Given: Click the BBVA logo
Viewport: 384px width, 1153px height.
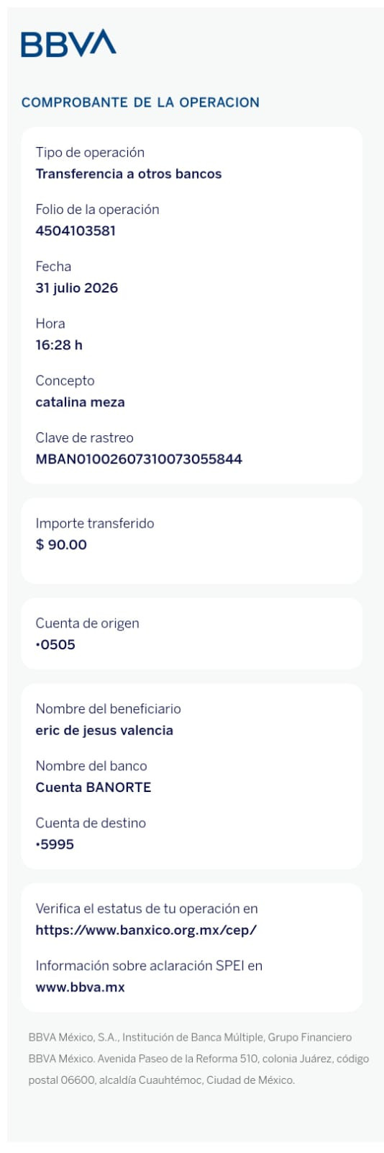Looking at the screenshot, I should click(x=68, y=43).
